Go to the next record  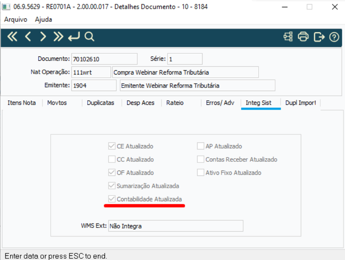coord(43,36)
